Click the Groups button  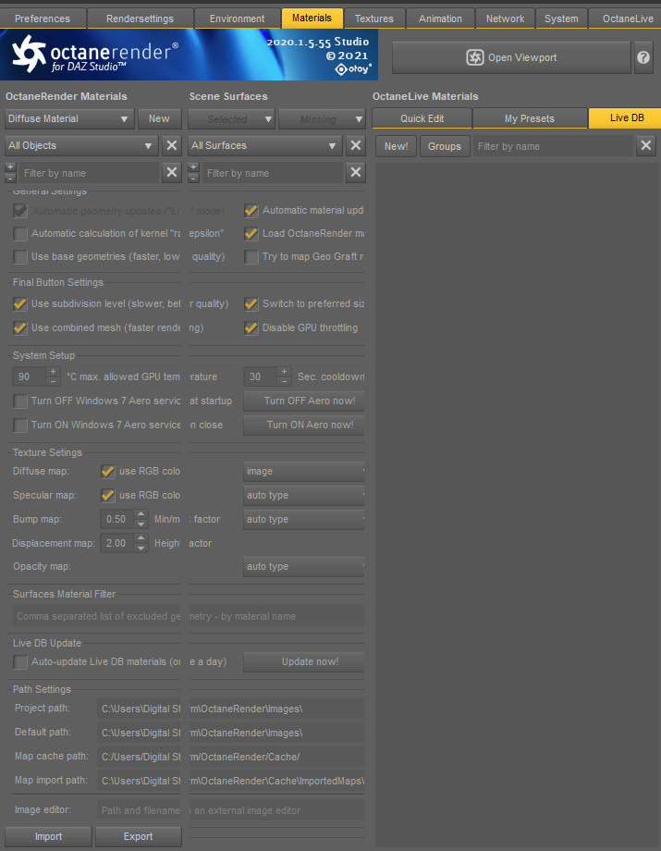[x=444, y=146]
